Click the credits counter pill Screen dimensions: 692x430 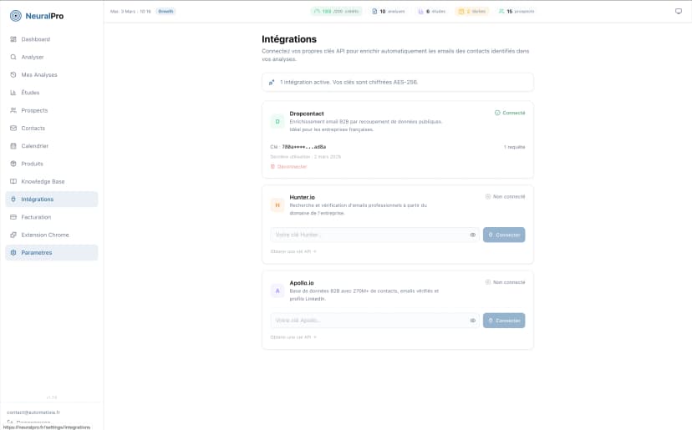pos(336,12)
